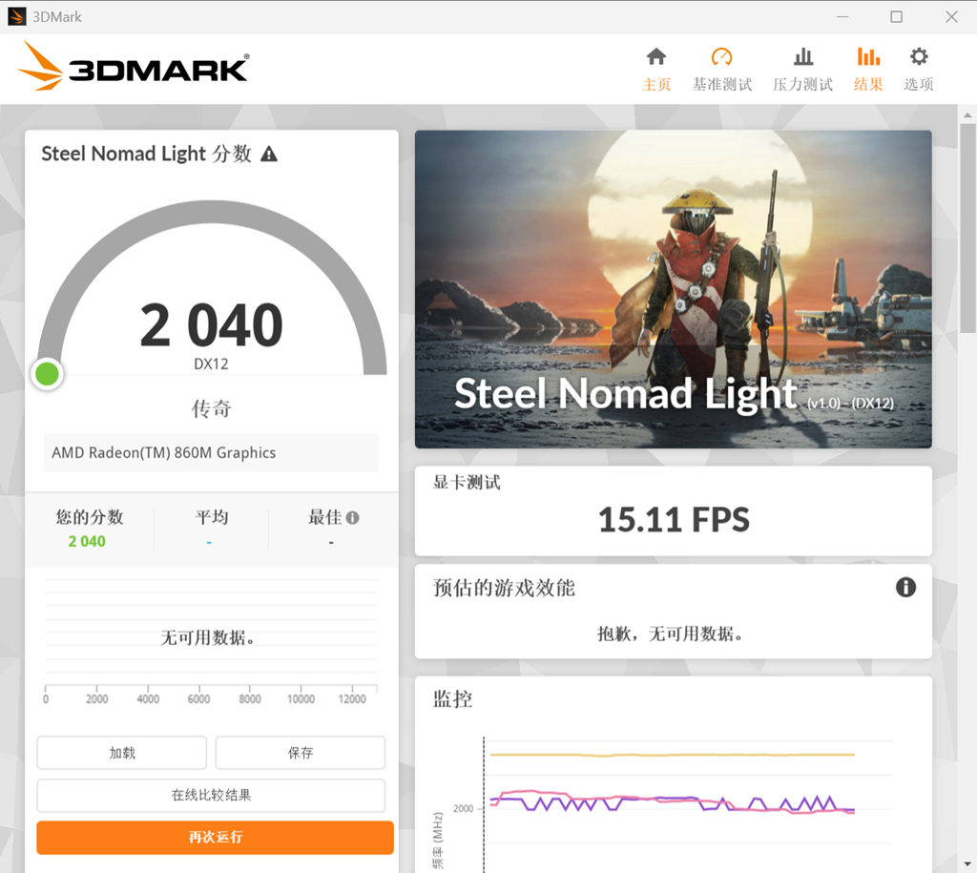Image resolution: width=977 pixels, height=873 pixels.
Task: Click the vertical scrollbar thumb
Action: (x=967, y=228)
